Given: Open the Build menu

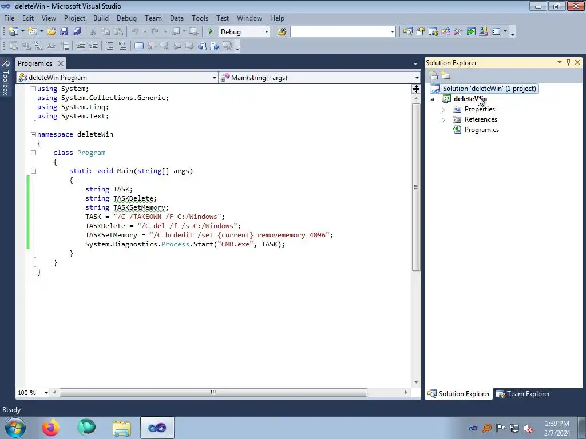Looking at the screenshot, I should [101, 18].
